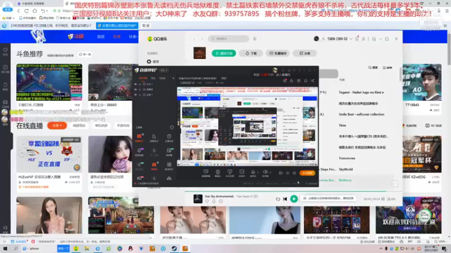Open the taskbar search icon
Image resolution: width=451 pixels, height=253 pixels.
[x=16, y=249]
